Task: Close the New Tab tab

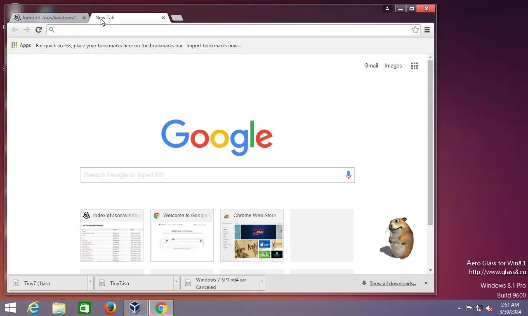Action: 163,18
